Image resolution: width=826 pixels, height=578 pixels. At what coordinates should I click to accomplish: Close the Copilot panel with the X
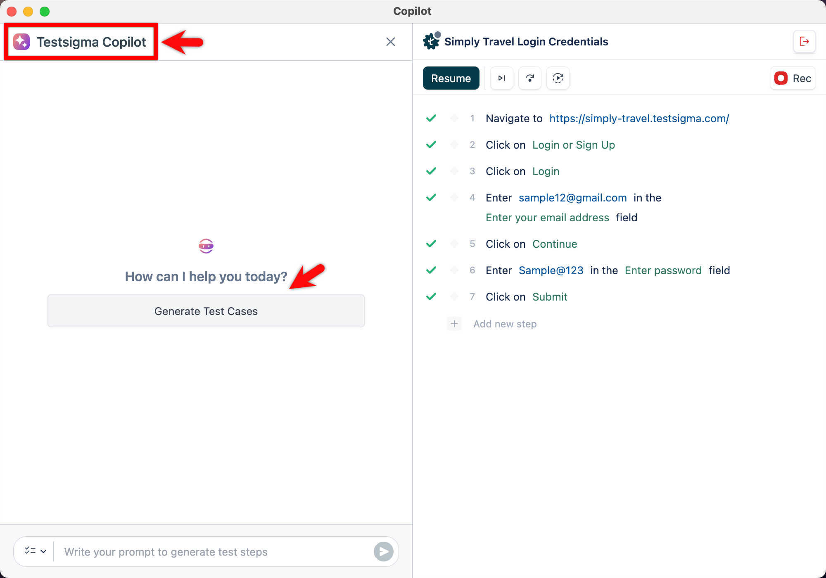click(x=390, y=42)
